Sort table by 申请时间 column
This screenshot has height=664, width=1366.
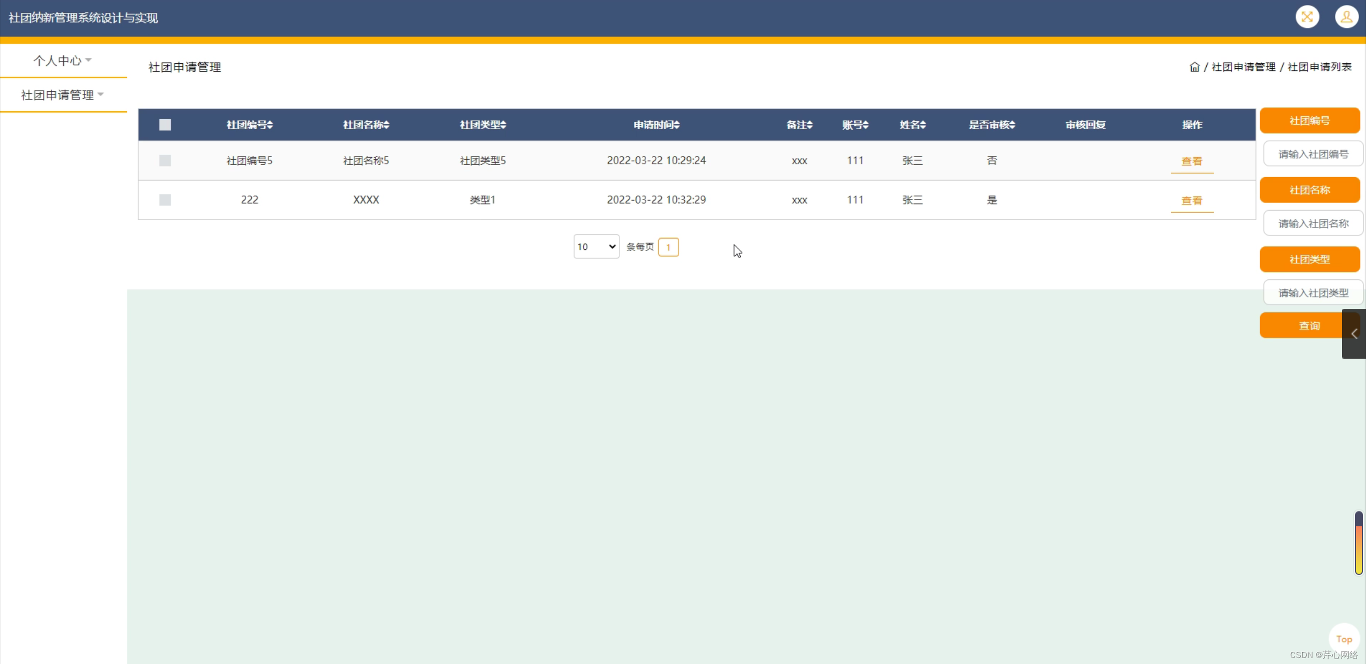pos(656,125)
